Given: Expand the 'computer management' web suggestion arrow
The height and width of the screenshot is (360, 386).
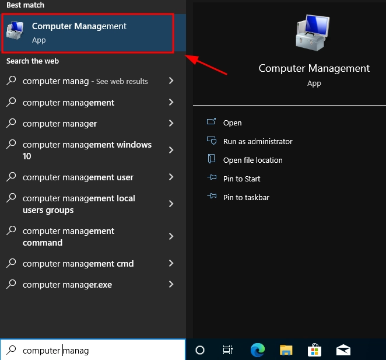Looking at the screenshot, I should (171, 102).
